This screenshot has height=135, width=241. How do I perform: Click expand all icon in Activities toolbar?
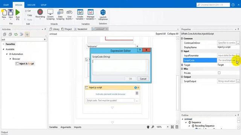coord(5,34)
